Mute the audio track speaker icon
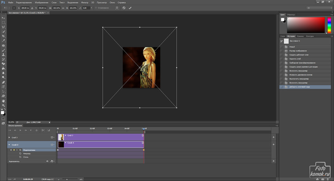The height and width of the screenshot is (181, 334). tap(47, 161)
